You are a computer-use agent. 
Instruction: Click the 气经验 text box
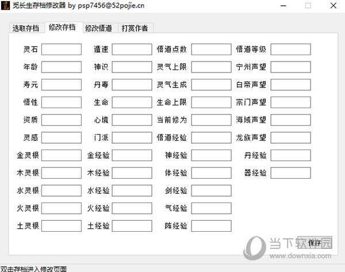[211, 208]
